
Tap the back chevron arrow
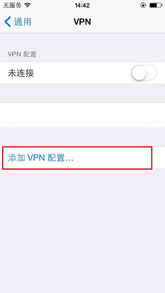(8, 22)
